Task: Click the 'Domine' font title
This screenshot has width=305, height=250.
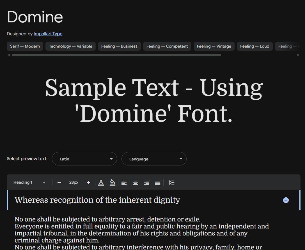Action: click(x=35, y=17)
